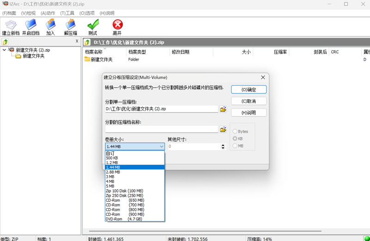
Task: Click the 分割单一压缩档 path field
Action: coord(161,109)
